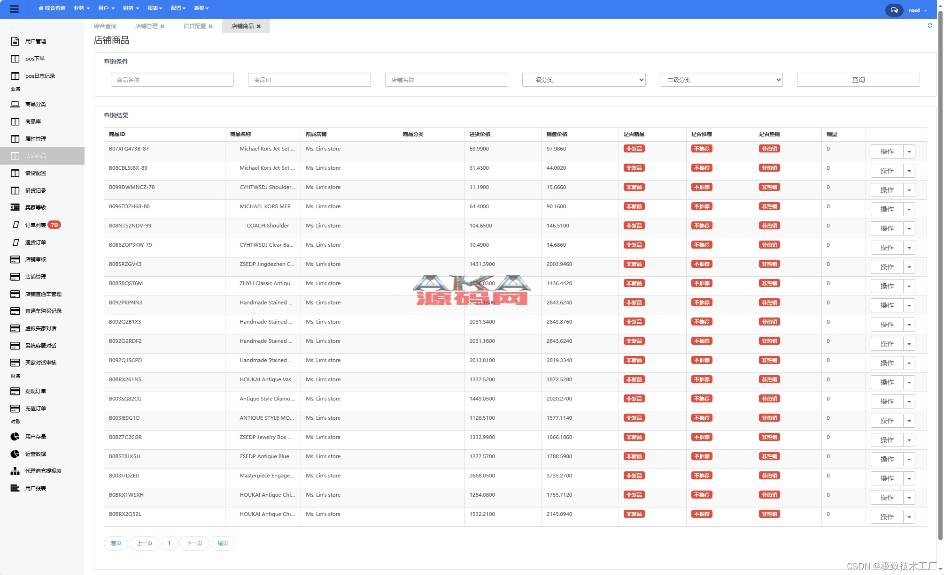944x575 pixels.
Task: Click the 用户管理 sidebar icon
Action: tap(15, 41)
